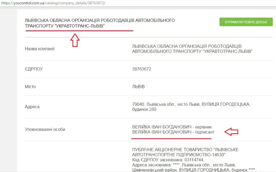The height and width of the screenshot is (172, 276).
Task: Click the Місто row label
Action: pyautogui.click(x=30, y=87)
